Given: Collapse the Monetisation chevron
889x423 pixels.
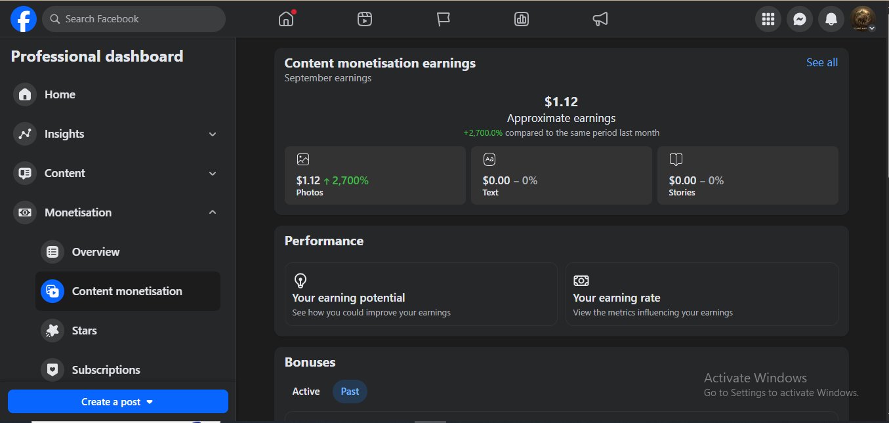Looking at the screenshot, I should [x=213, y=212].
